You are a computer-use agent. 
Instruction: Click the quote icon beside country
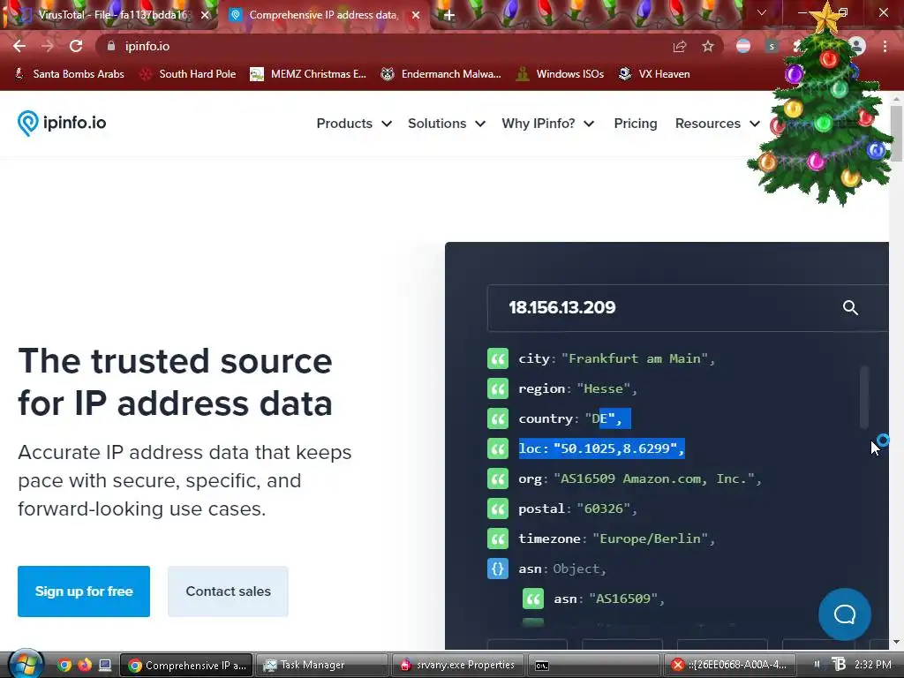(x=498, y=418)
